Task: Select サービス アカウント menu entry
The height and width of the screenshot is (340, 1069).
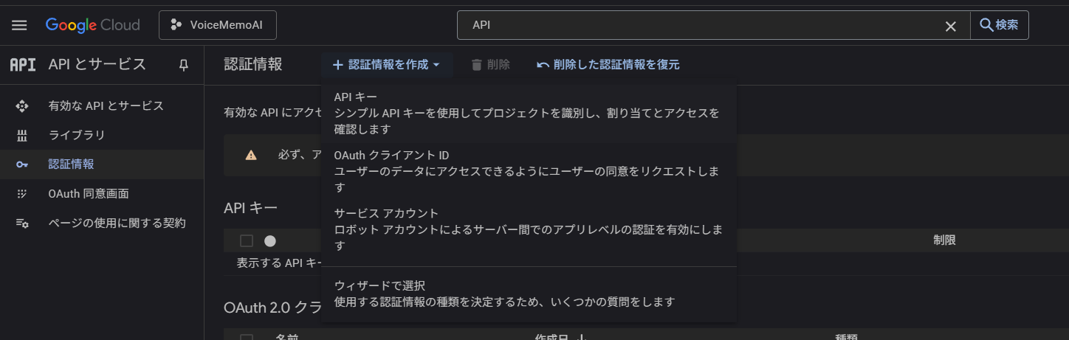Action: (x=529, y=229)
